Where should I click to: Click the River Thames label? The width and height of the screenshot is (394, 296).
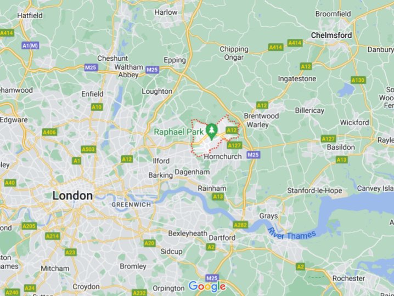coord(291,234)
